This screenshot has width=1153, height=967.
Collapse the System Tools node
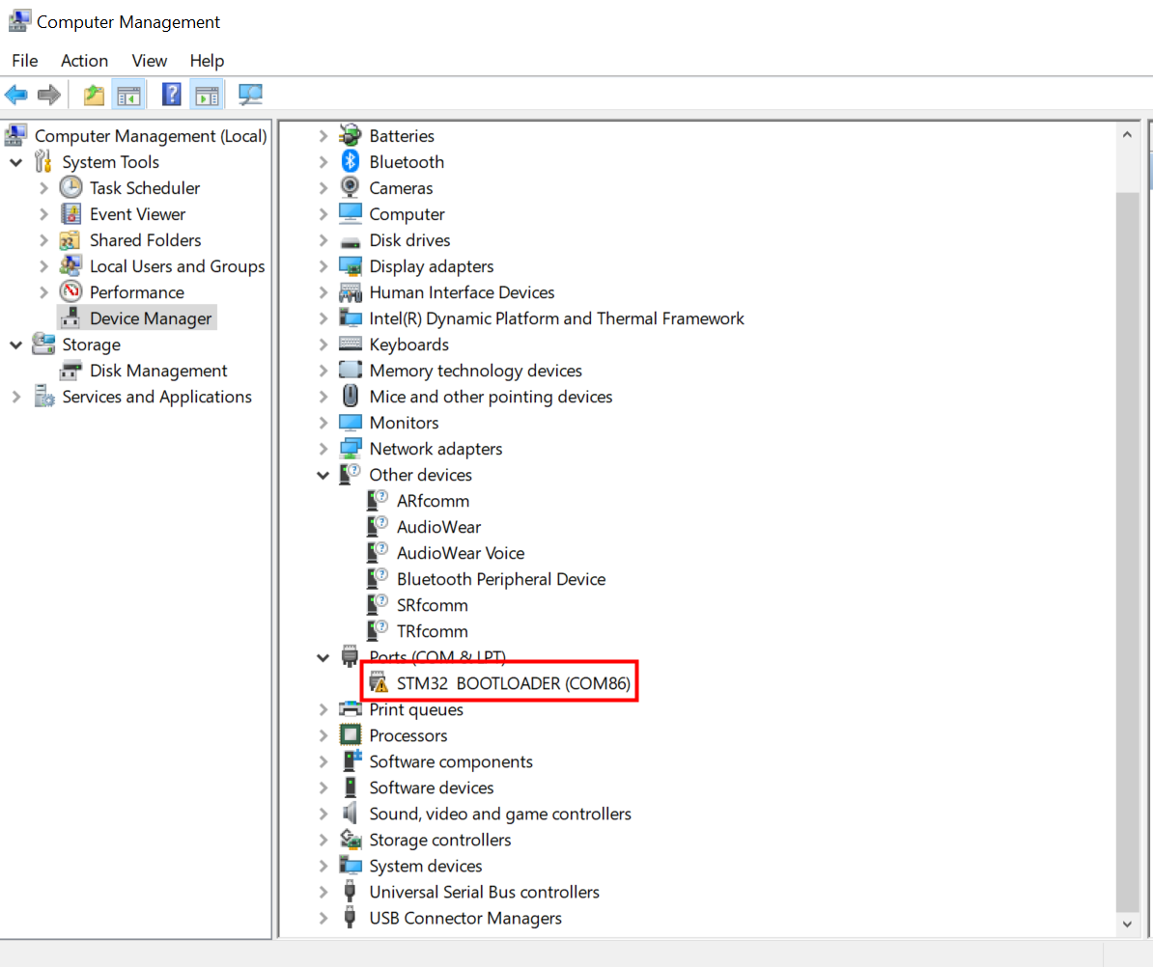point(16,162)
